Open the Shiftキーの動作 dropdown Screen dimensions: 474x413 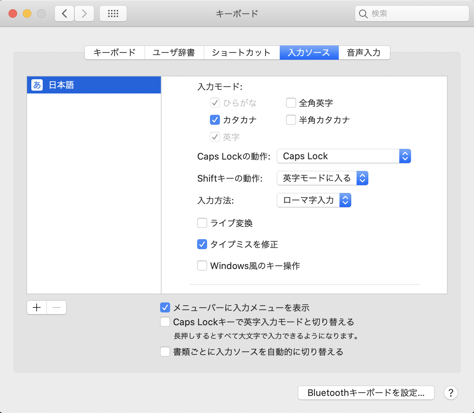(x=322, y=178)
